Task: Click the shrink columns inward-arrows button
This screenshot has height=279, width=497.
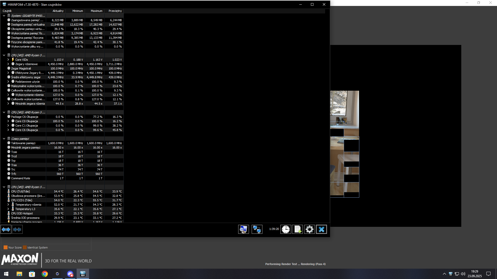Action: click(17, 229)
